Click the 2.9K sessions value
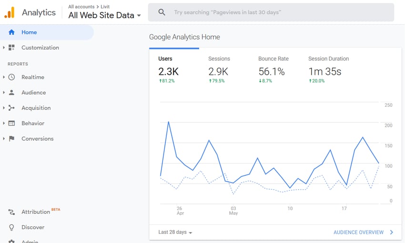 tap(218, 71)
